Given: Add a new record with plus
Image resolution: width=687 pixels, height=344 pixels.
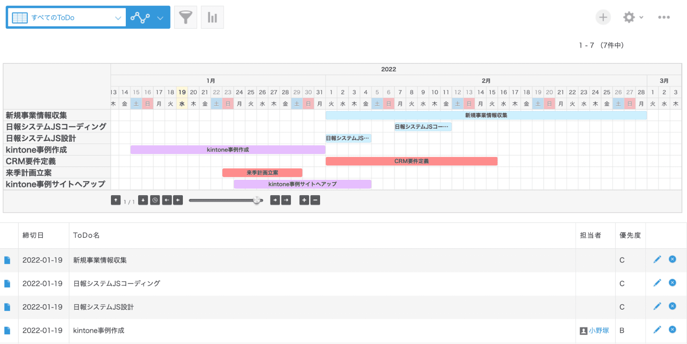Looking at the screenshot, I should tap(603, 17).
